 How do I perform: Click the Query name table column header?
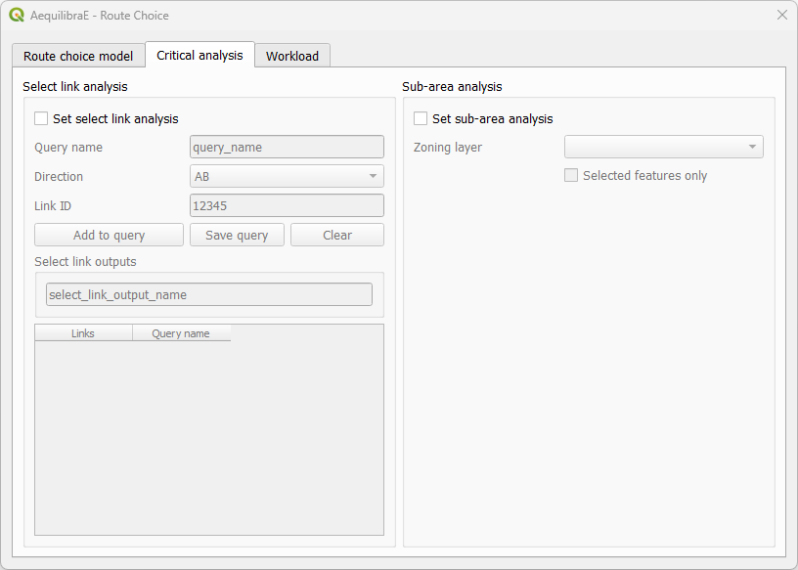pos(181,333)
